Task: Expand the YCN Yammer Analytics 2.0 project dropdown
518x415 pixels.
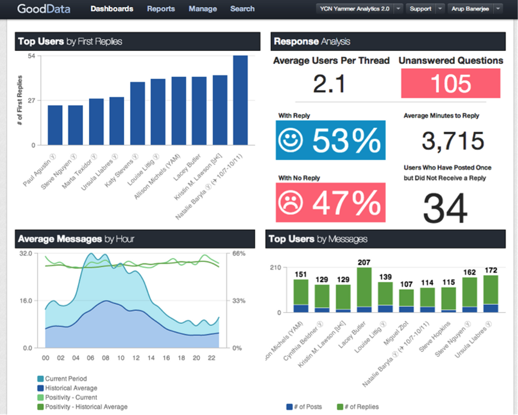Action: 399,9
